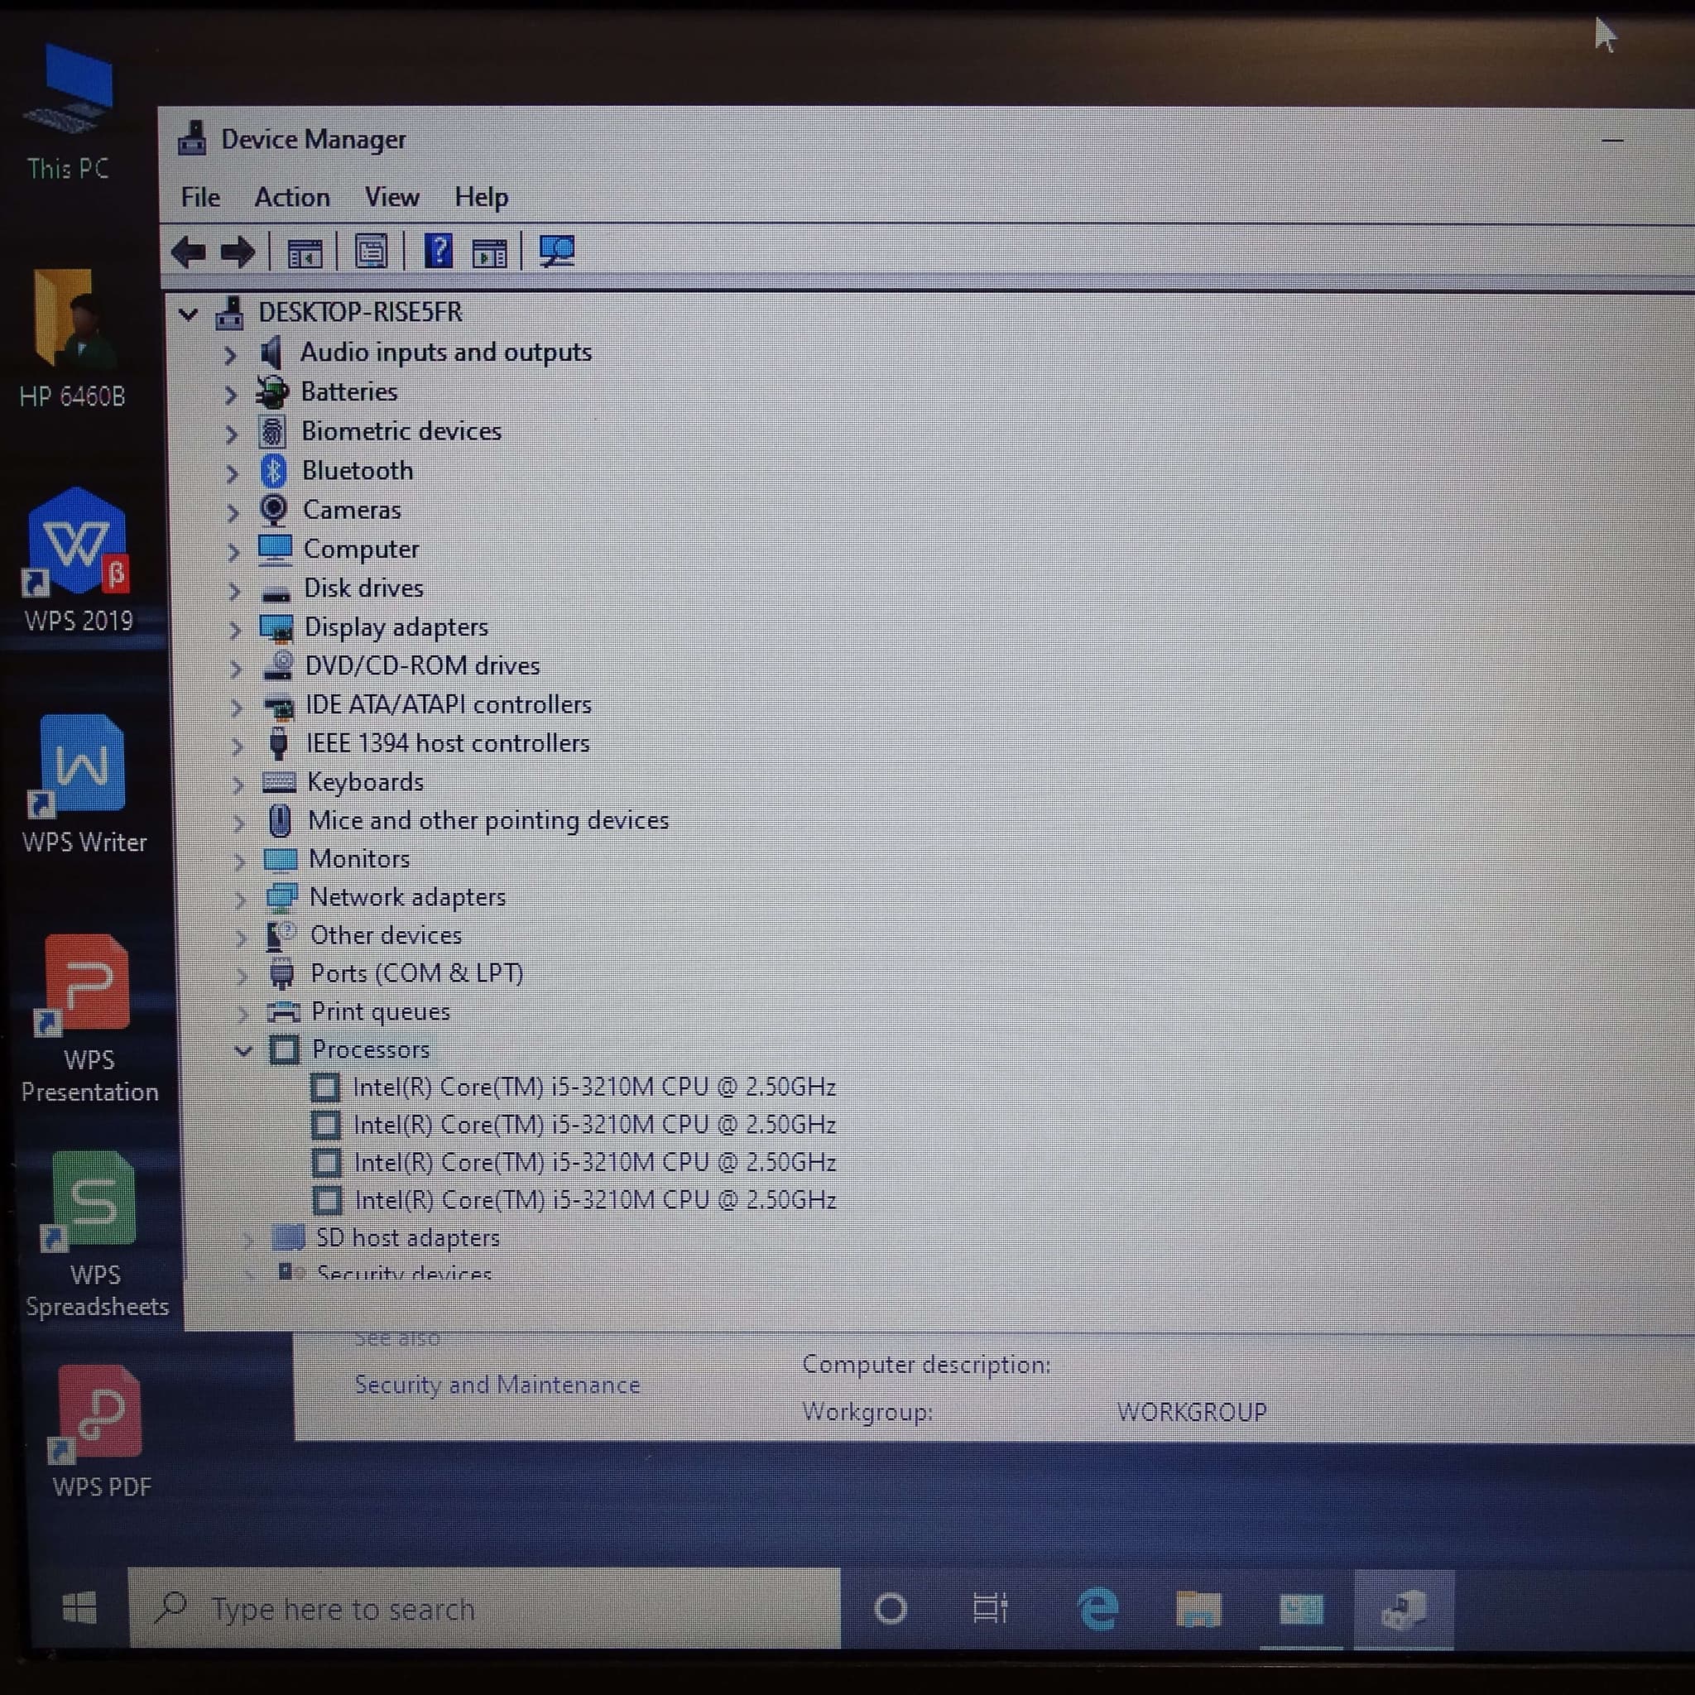Click the Back arrow toolbar button

(188, 252)
